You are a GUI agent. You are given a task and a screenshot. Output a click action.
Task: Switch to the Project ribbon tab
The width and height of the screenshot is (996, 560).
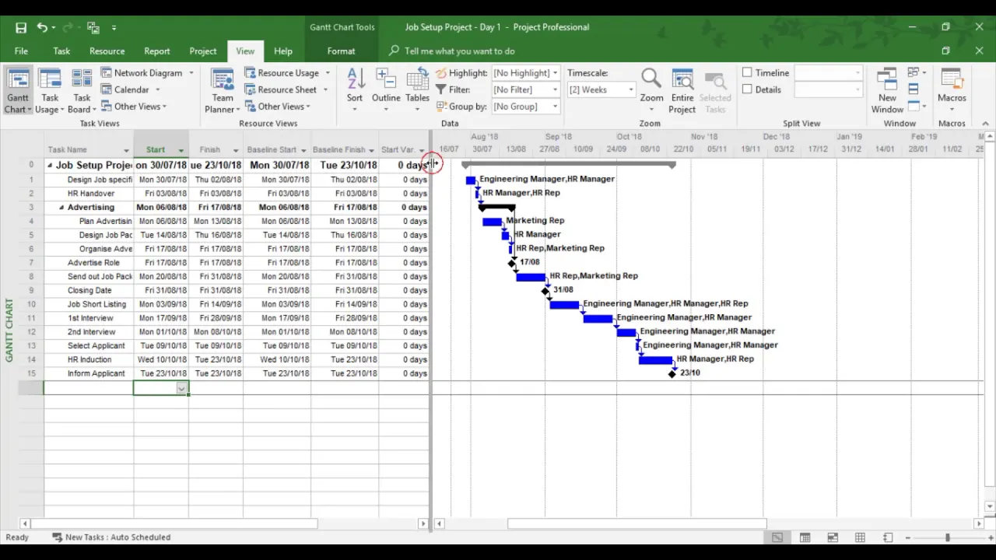(x=202, y=51)
